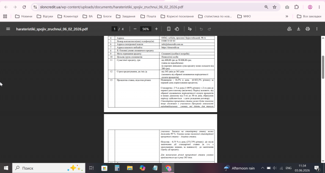The height and width of the screenshot is (173, 325).
Task: Switch to the Chrome taskbar icon
Action: click(168, 168)
